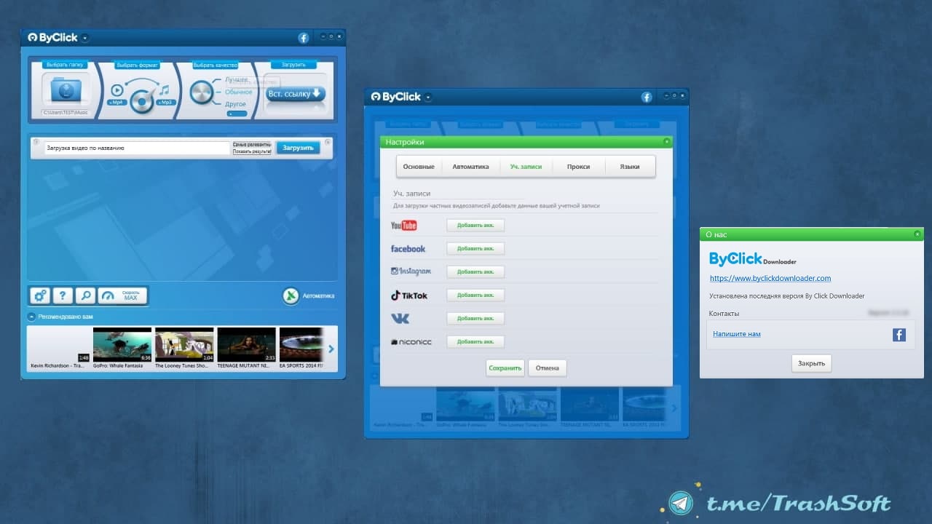Click the next arrow in recommended videos
Image resolution: width=932 pixels, height=524 pixels.
click(331, 349)
